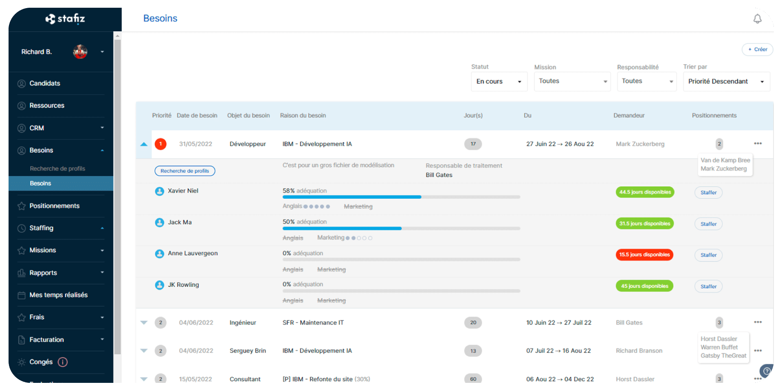This screenshot has height=391, width=782.
Task: Collapse the IBM Développeur need row
Action: coord(144,144)
